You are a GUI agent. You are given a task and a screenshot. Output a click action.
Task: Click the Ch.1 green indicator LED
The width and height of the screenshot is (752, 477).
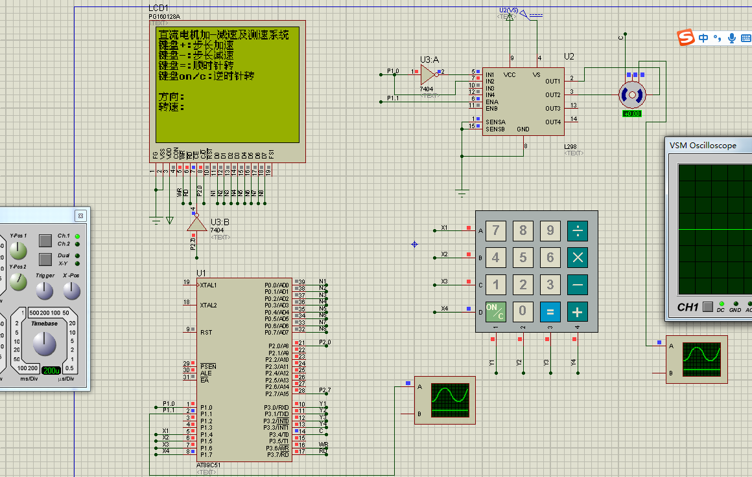(x=77, y=236)
